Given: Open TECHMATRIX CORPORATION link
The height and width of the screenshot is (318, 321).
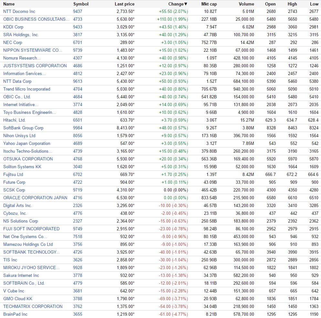Looking at the screenshot, I should (x=33, y=307).
